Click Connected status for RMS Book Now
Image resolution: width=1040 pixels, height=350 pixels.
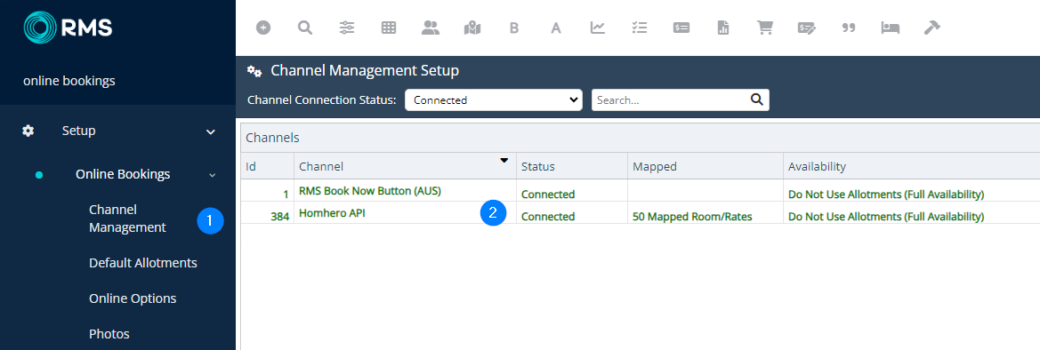pyautogui.click(x=548, y=195)
